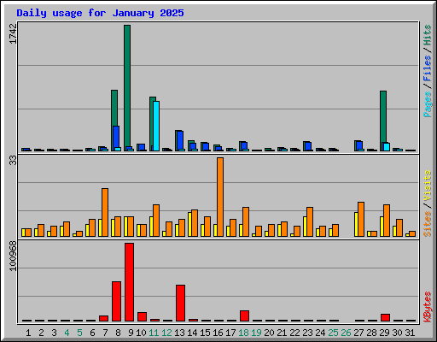Screen dimensions: 437x342
Task: Click day label 22 on the x-axis
Action: pos(294,333)
